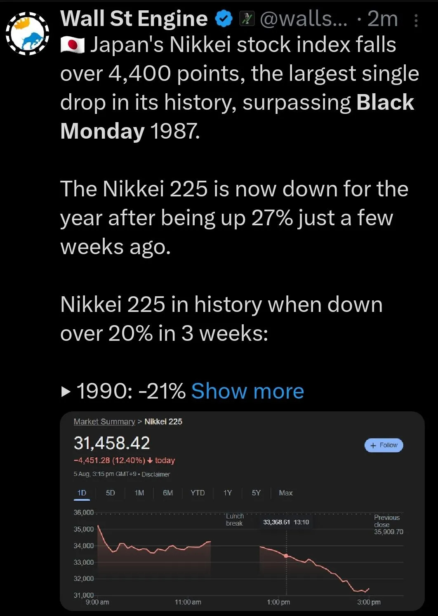Switch chart to the 5D range
This screenshot has height=616, width=438.
tap(110, 493)
